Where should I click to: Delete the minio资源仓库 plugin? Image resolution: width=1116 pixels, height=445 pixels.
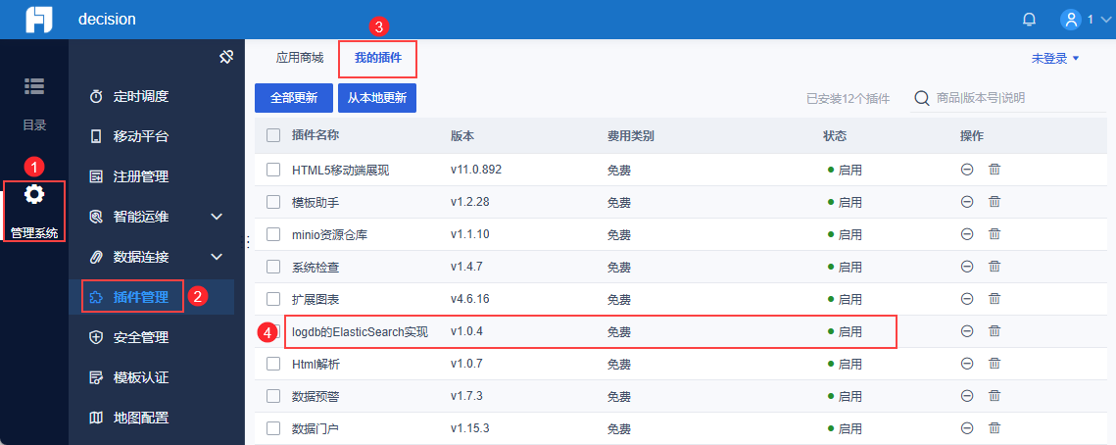click(995, 234)
